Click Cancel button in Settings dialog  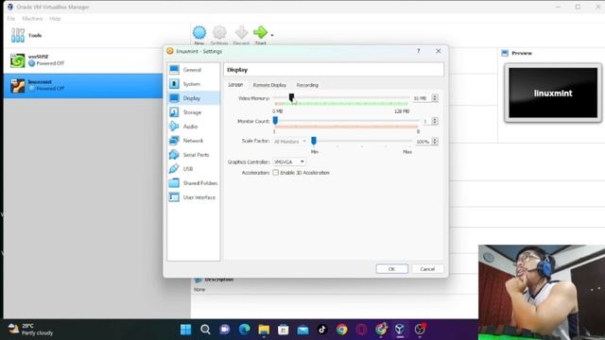click(427, 268)
